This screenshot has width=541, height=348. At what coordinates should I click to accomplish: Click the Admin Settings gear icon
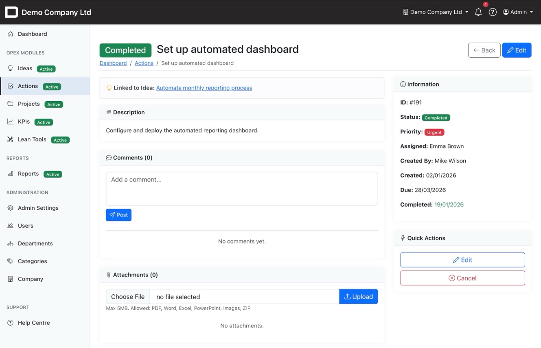pos(11,208)
